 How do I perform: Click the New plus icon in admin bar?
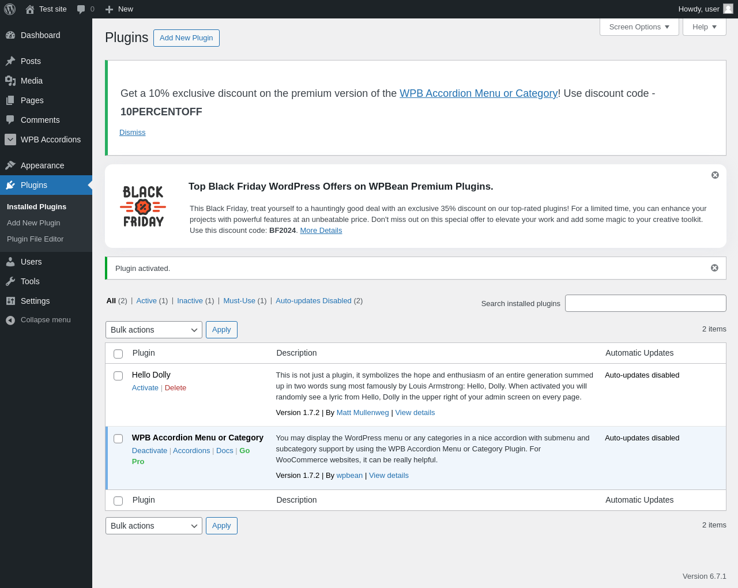(109, 9)
